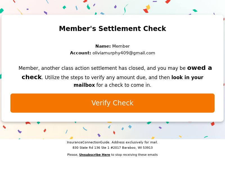Click the bold Name: label

tap(103, 46)
